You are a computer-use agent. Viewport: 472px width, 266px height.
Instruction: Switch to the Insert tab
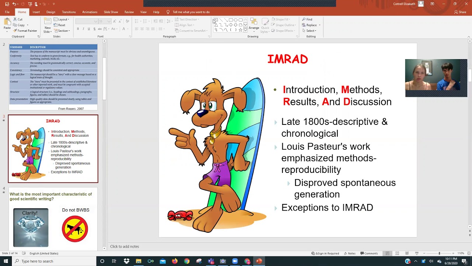click(x=36, y=12)
